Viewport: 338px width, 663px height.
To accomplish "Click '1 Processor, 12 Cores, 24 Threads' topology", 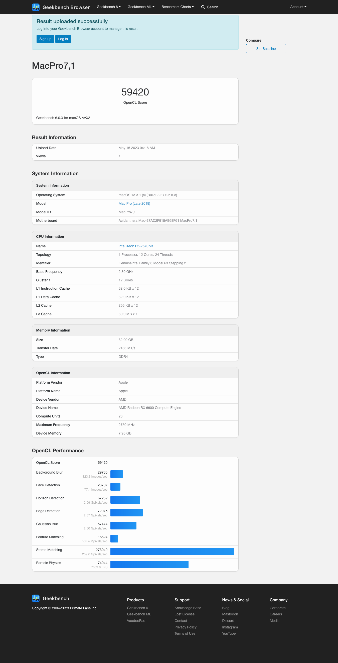I will coord(145,255).
